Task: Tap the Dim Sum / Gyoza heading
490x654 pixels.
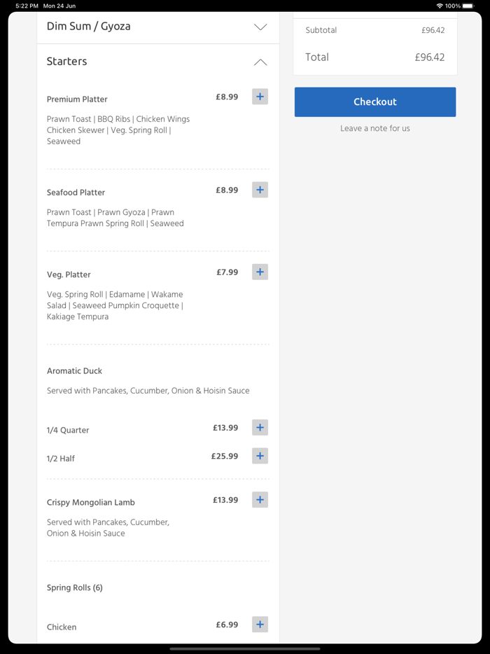Action: point(89,27)
